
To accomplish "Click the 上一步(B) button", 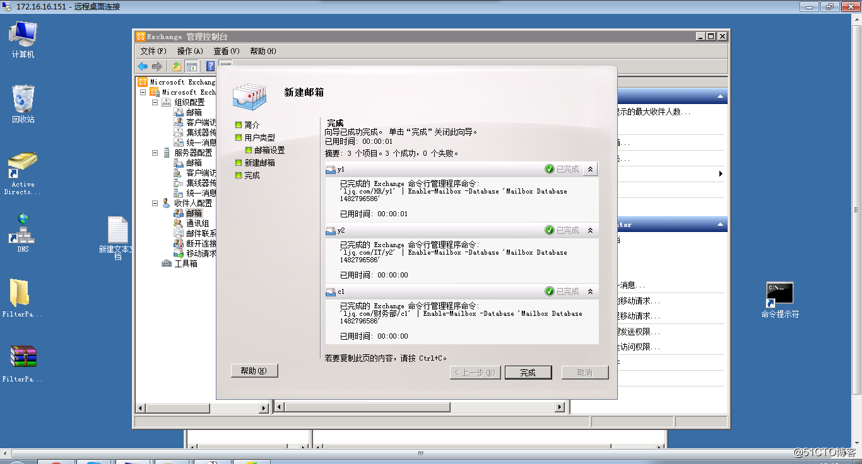I will click(475, 373).
